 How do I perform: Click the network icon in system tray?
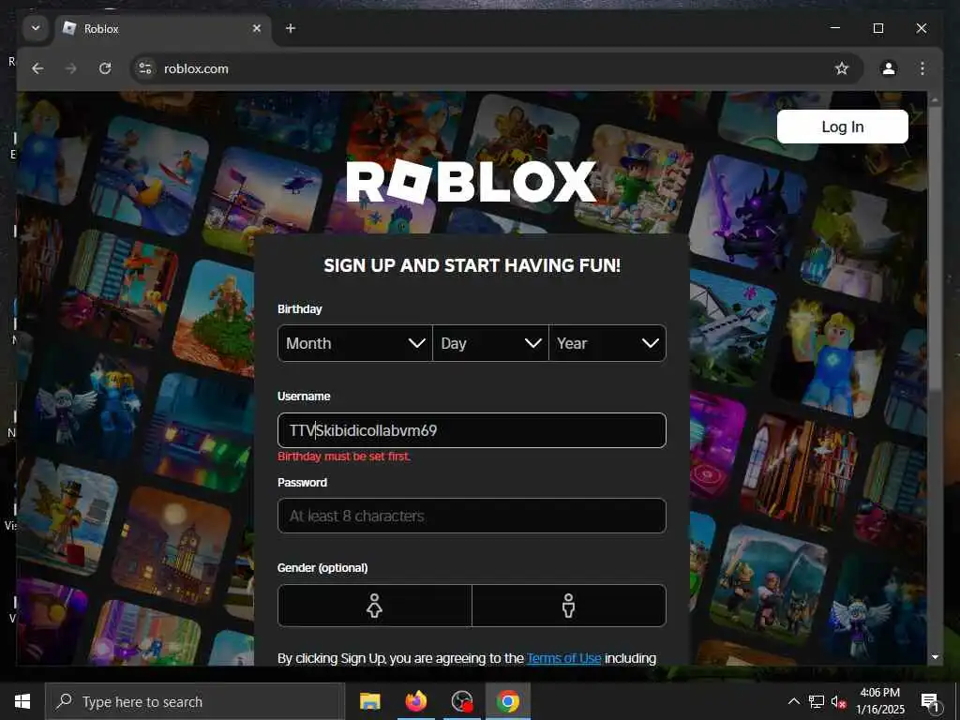click(x=817, y=701)
